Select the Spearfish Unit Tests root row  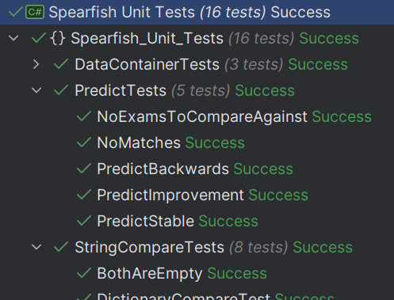click(197, 12)
